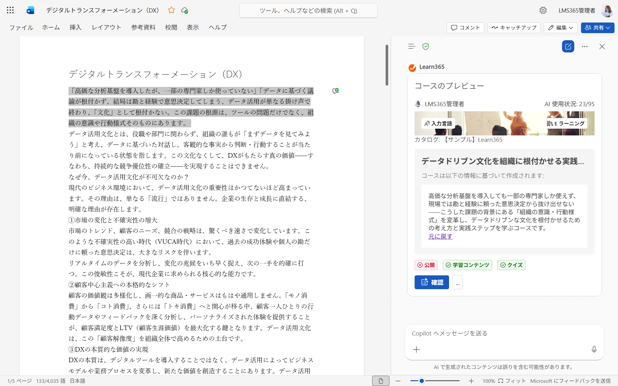The width and height of the screenshot is (618, 386).
Task: Open the Copilot pane navigation list icon
Action: tap(412, 46)
